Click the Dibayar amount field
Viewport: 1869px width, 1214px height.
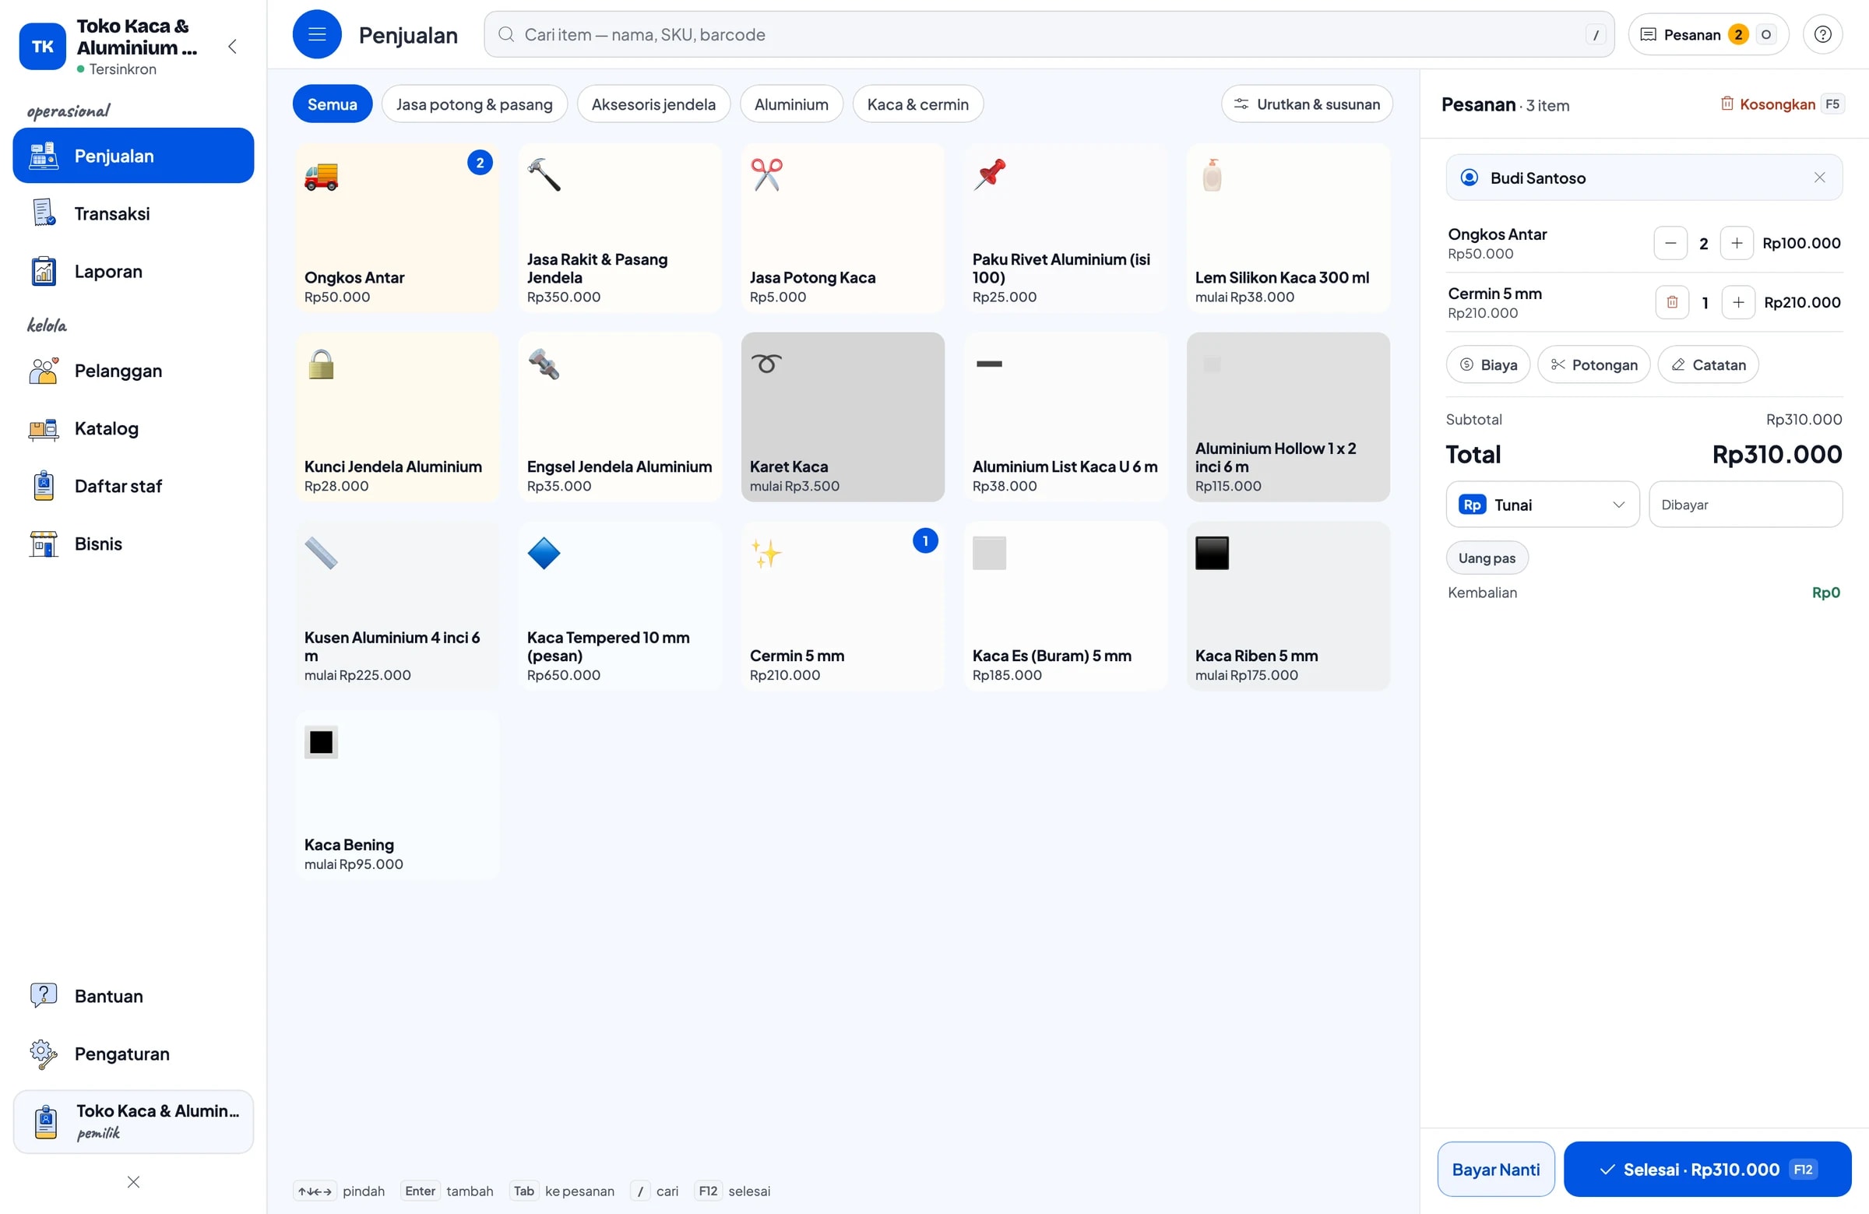[x=1745, y=504]
